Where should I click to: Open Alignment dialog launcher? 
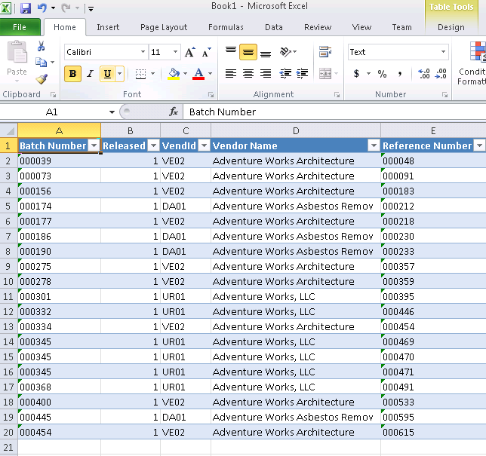tap(337, 95)
